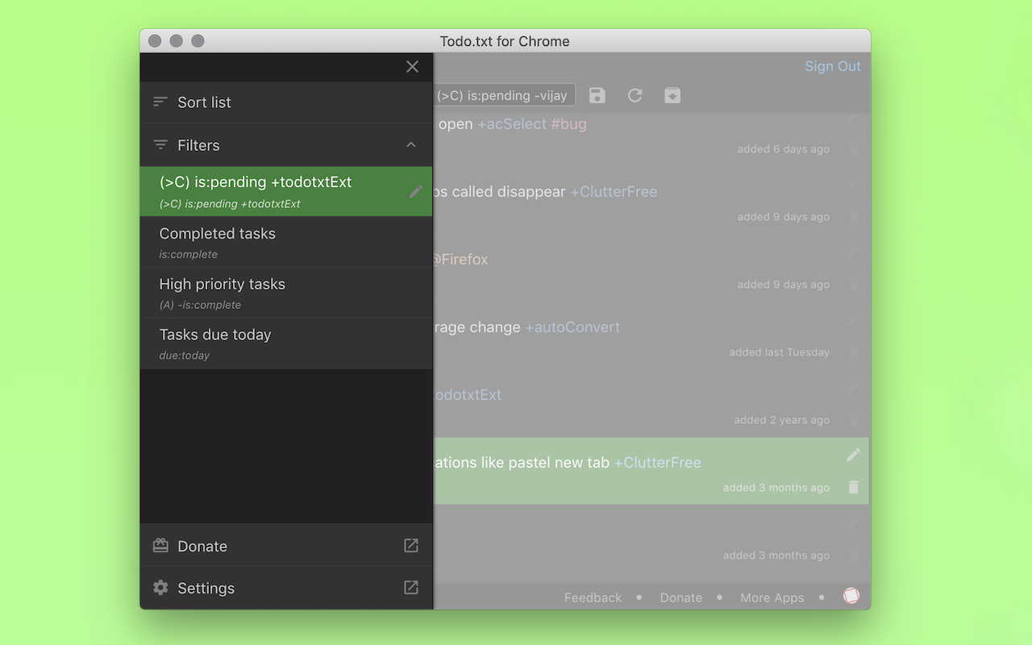Open the Feedback footer link
The width and height of the screenshot is (1032, 645).
[593, 597]
